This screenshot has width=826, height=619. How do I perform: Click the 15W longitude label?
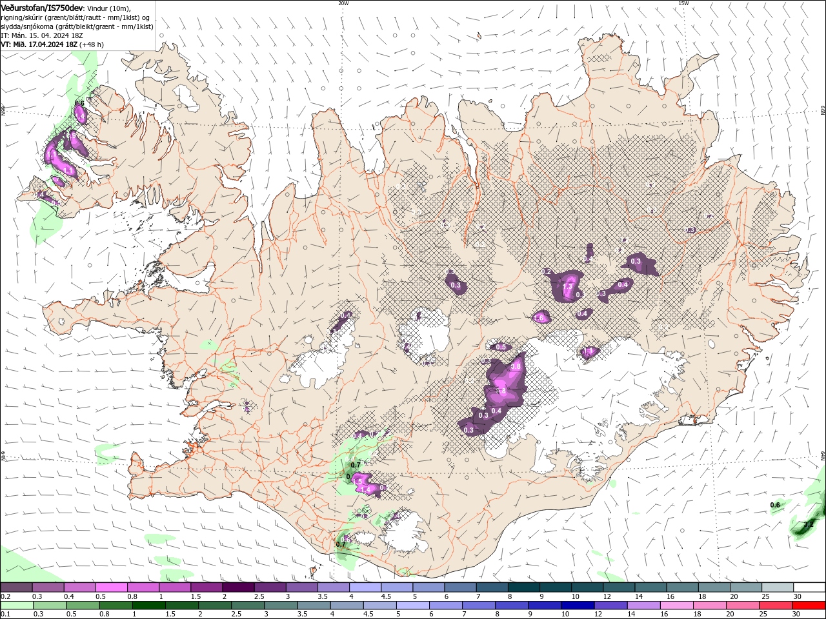coord(683,3)
